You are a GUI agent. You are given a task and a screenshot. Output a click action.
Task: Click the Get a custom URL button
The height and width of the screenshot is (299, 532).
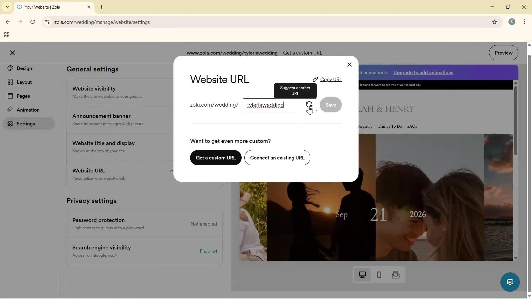pyautogui.click(x=216, y=158)
